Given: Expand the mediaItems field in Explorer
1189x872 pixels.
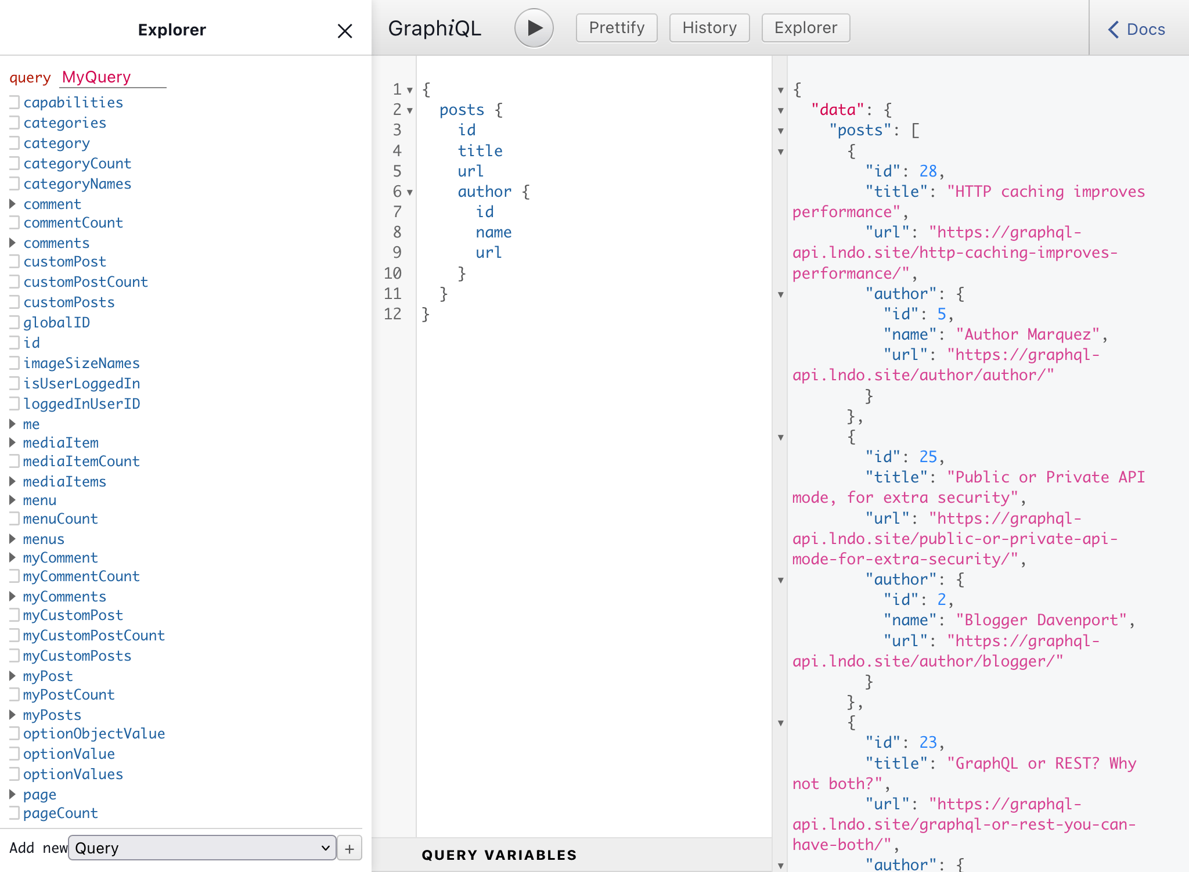Looking at the screenshot, I should coord(12,481).
